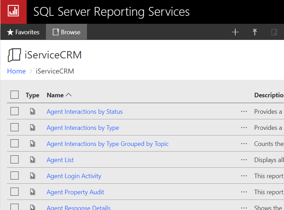Click "This report" description for Agent Login Activity

(x=269, y=176)
